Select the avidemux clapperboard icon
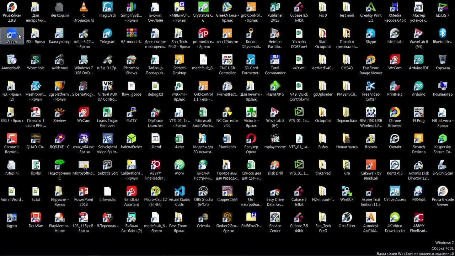 tap(60, 59)
